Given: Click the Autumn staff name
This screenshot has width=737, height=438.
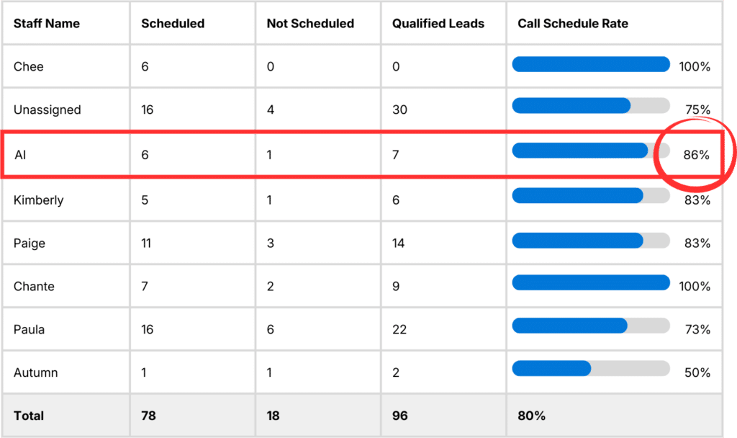Looking at the screenshot, I should (35, 373).
